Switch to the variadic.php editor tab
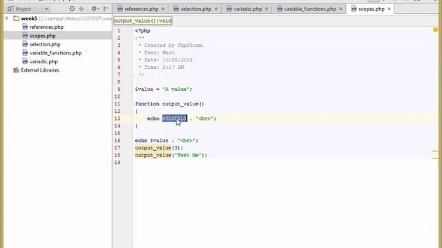442x248 pixels. pyautogui.click(x=248, y=9)
